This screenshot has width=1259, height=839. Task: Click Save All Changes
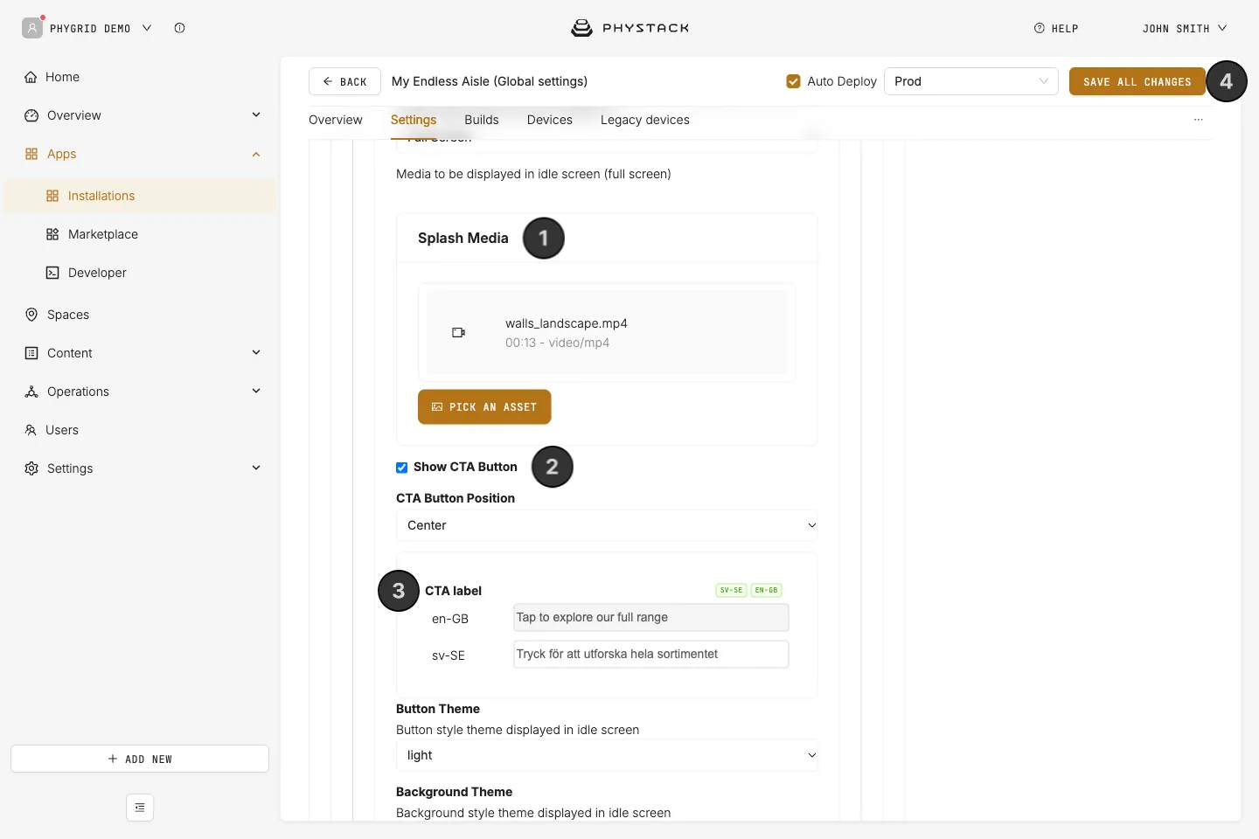(x=1137, y=81)
